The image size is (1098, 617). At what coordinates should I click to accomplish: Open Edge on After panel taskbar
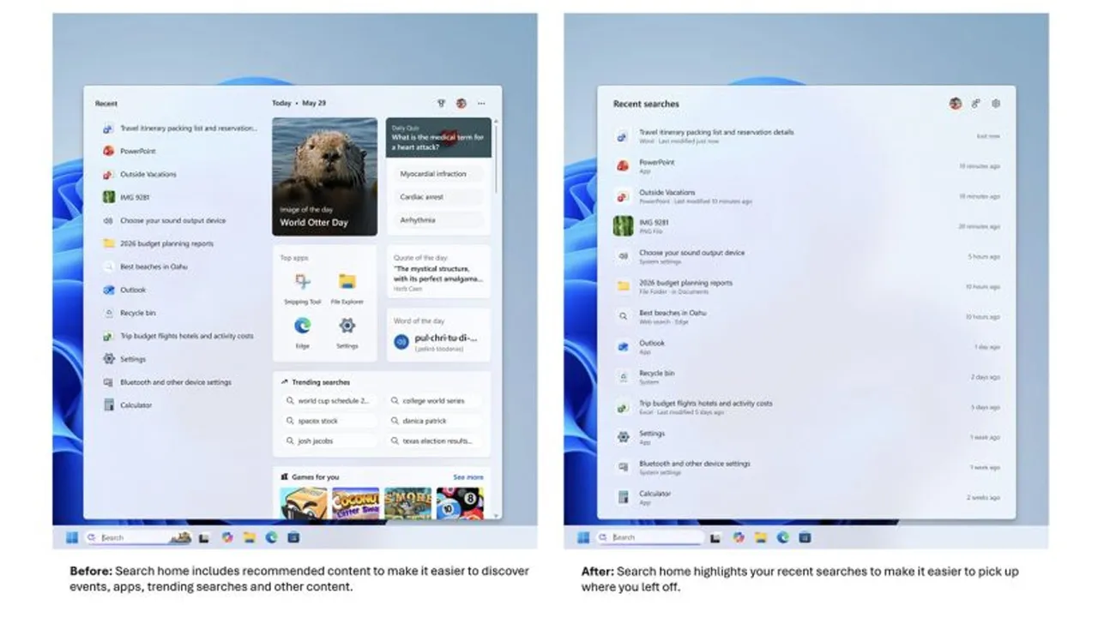coord(782,537)
